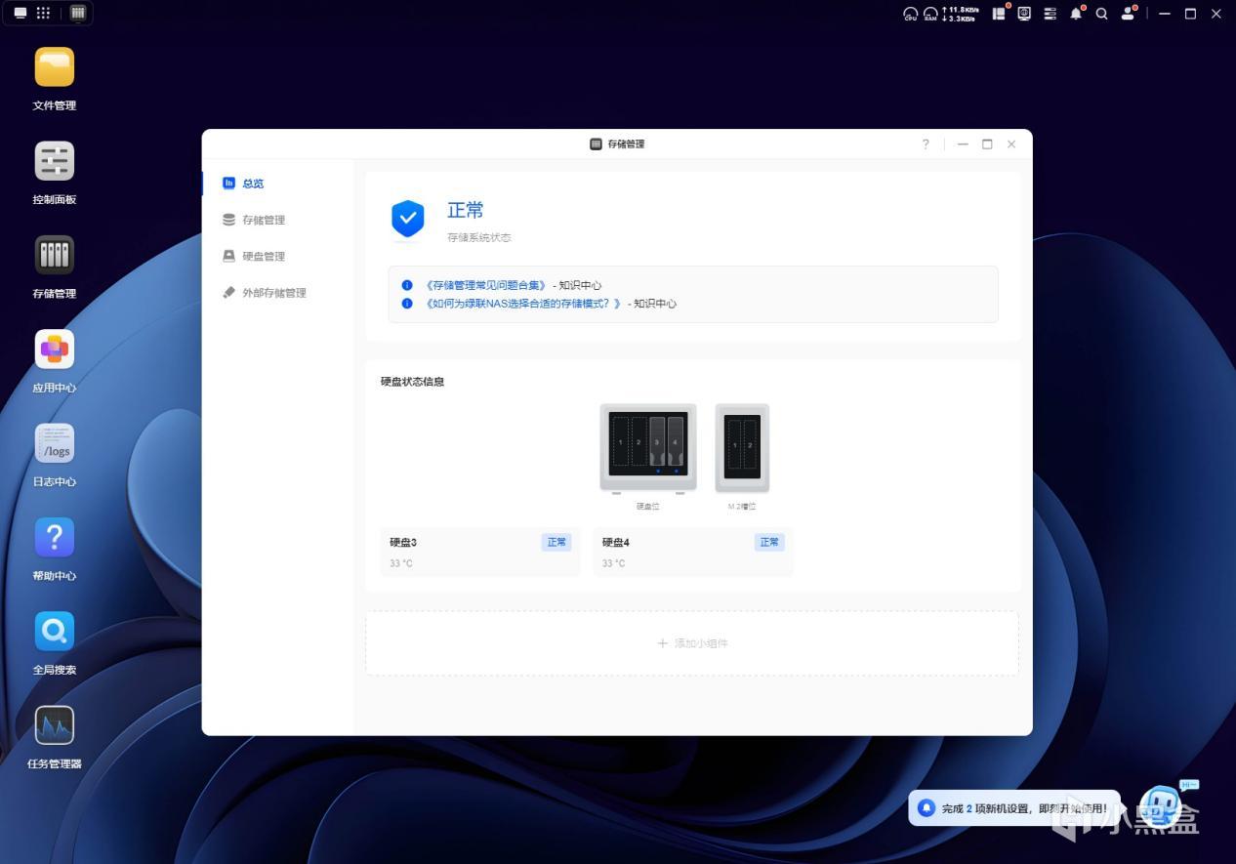Click the monitor icon in the top bar
Image resolution: width=1236 pixels, height=864 pixels.
pos(1025,14)
